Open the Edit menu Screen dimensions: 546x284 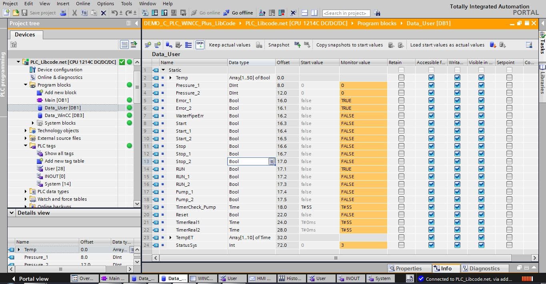[x=28, y=4]
